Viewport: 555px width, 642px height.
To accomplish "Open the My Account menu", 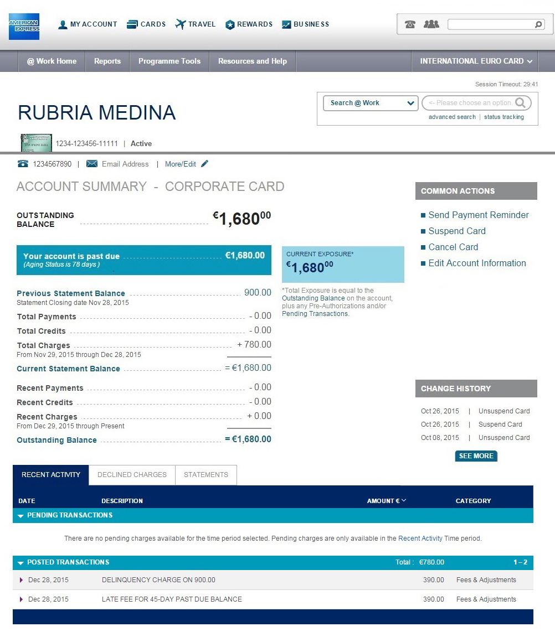I will point(88,24).
